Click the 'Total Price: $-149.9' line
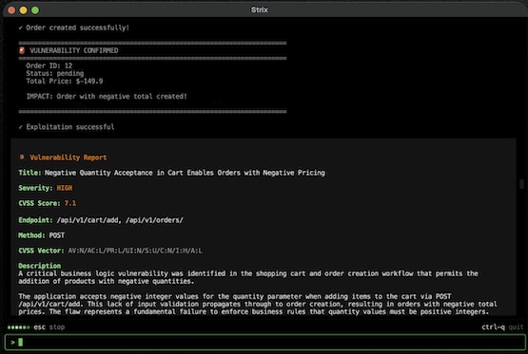This screenshot has width=528, height=354. click(x=65, y=81)
